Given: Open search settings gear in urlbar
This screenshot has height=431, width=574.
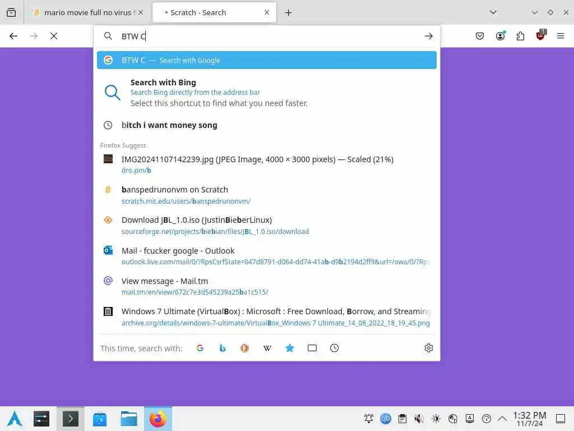Looking at the screenshot, I should (429, 348).
